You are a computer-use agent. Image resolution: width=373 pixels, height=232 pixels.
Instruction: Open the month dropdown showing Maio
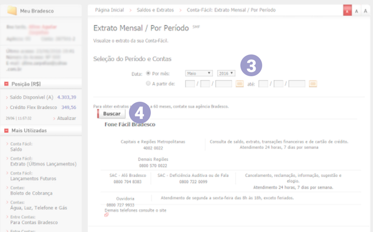[199, 73]
